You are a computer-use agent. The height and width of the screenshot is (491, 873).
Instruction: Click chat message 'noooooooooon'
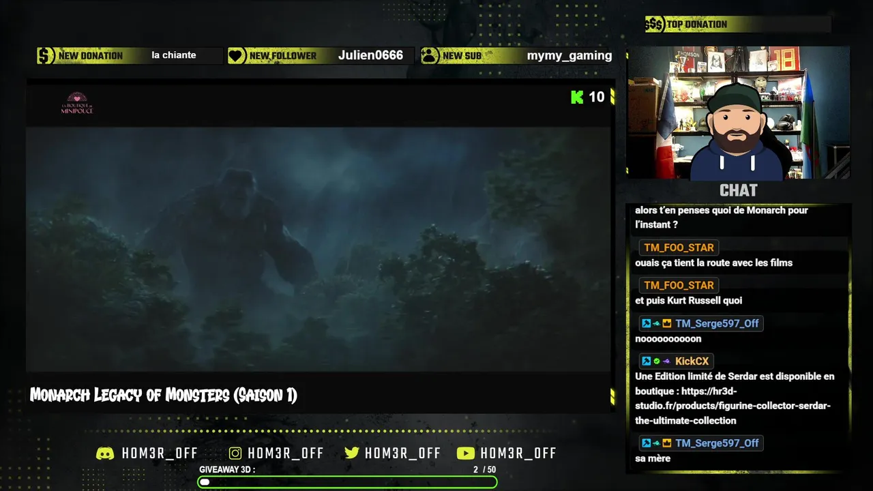point(668,339)
